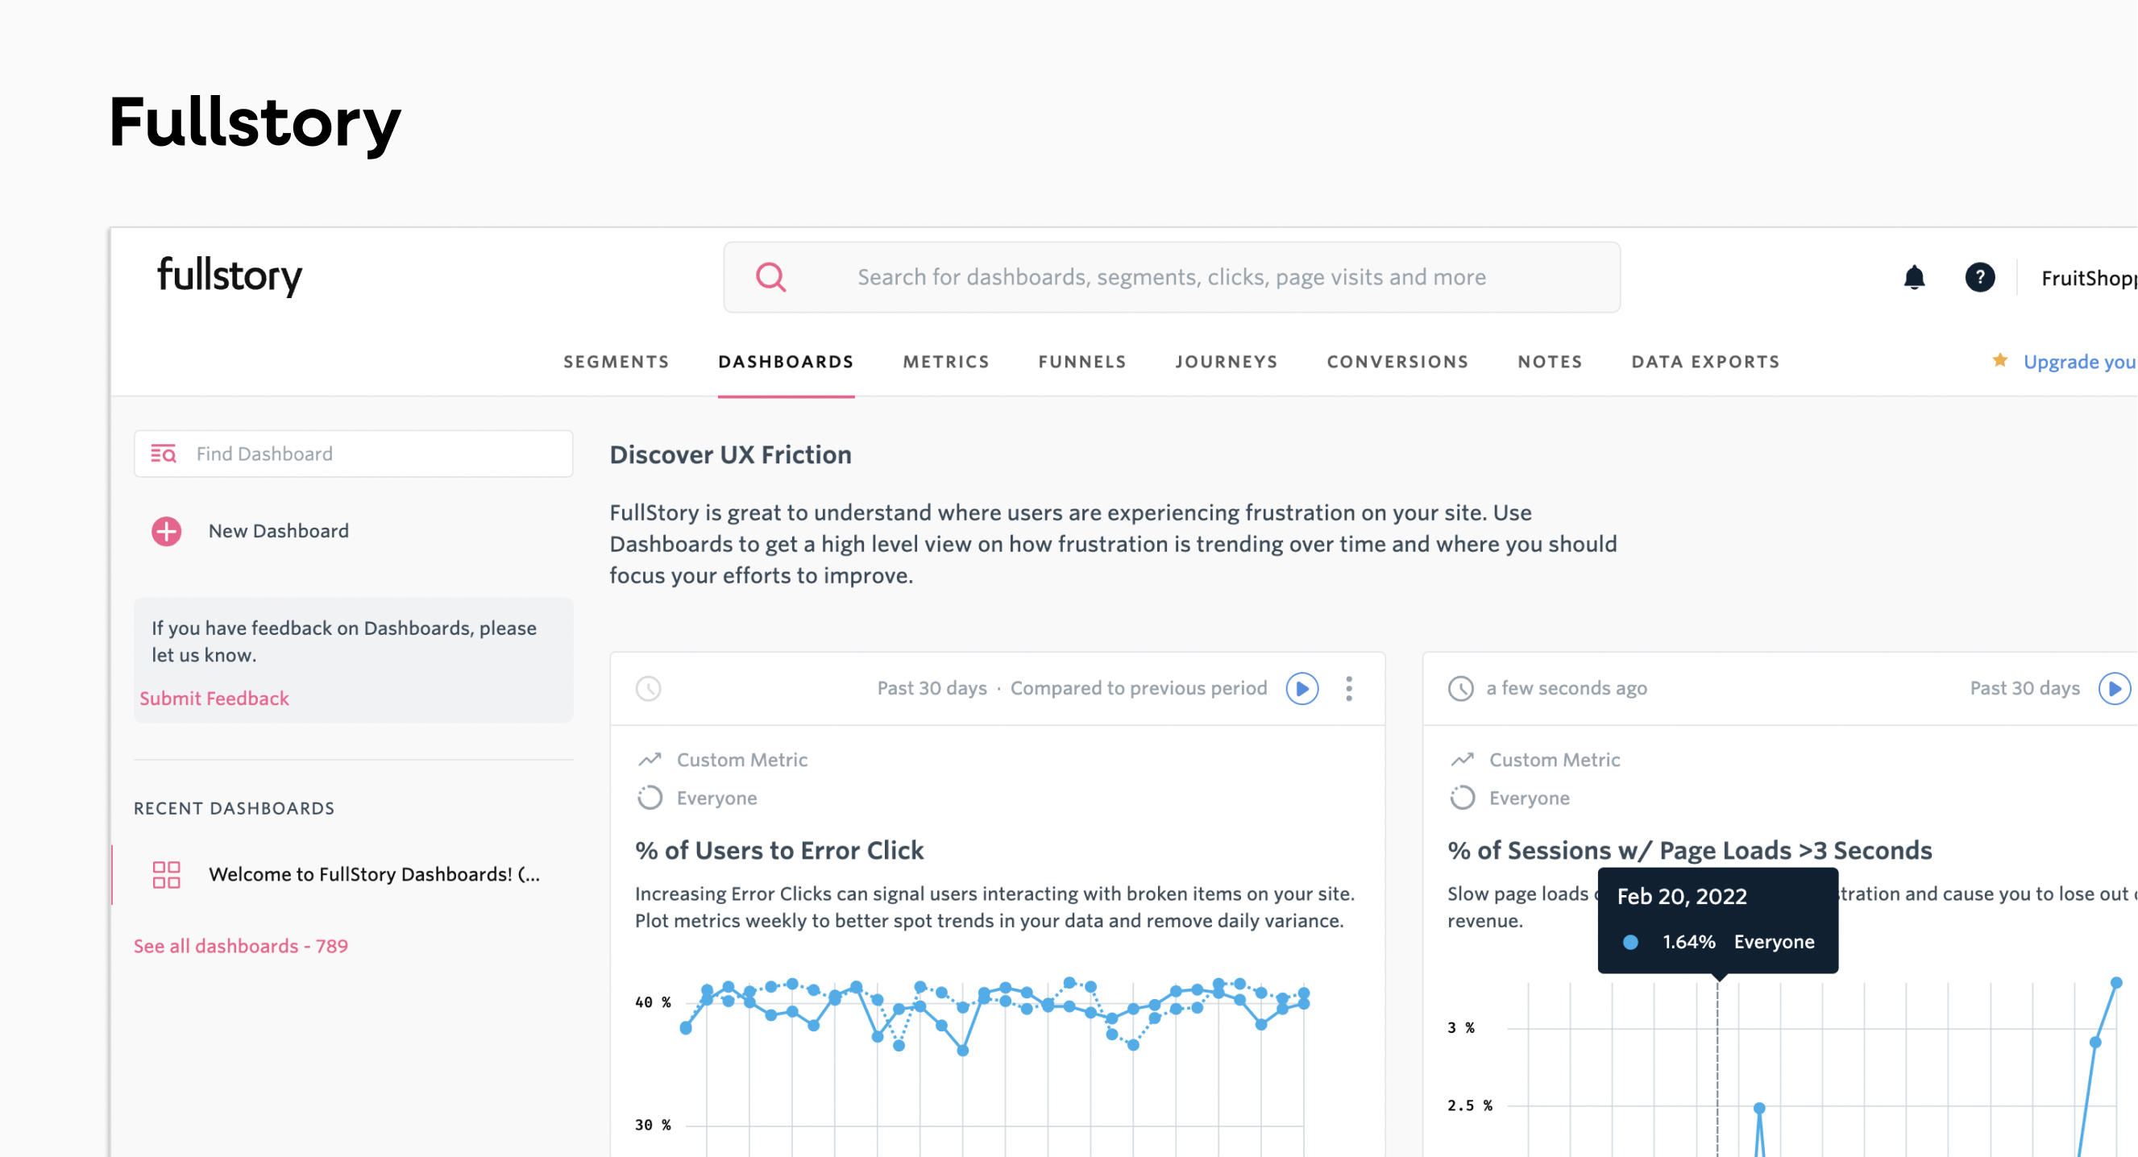Open the three-dot options menu on Error Click chart

(x=1350, y=688)
